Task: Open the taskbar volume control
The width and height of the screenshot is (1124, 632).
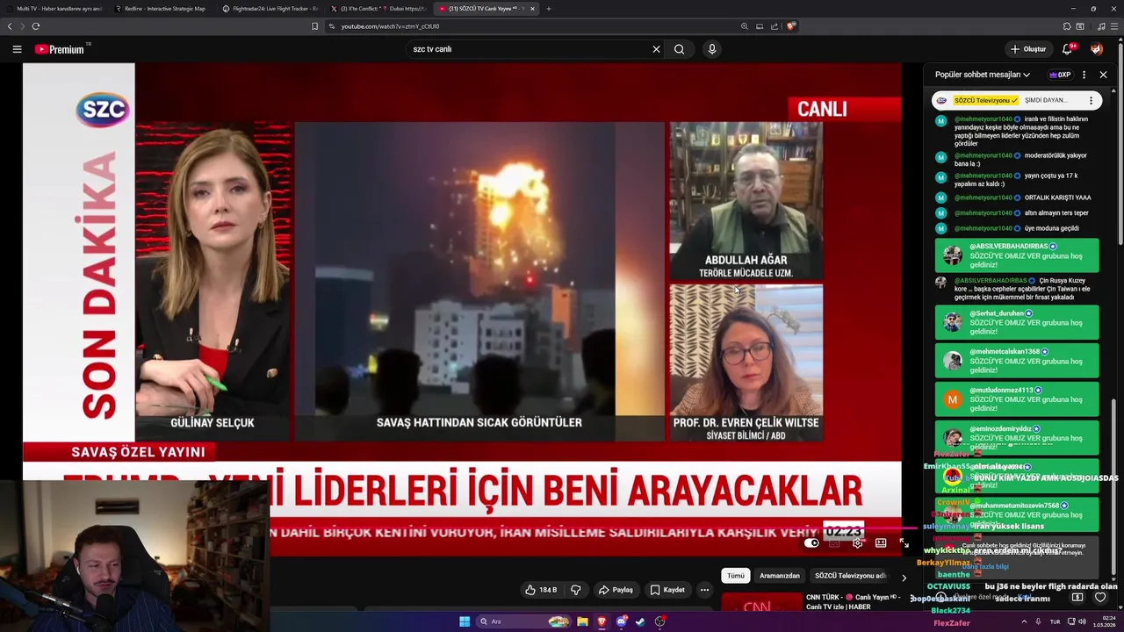Action: (1082, 621)
